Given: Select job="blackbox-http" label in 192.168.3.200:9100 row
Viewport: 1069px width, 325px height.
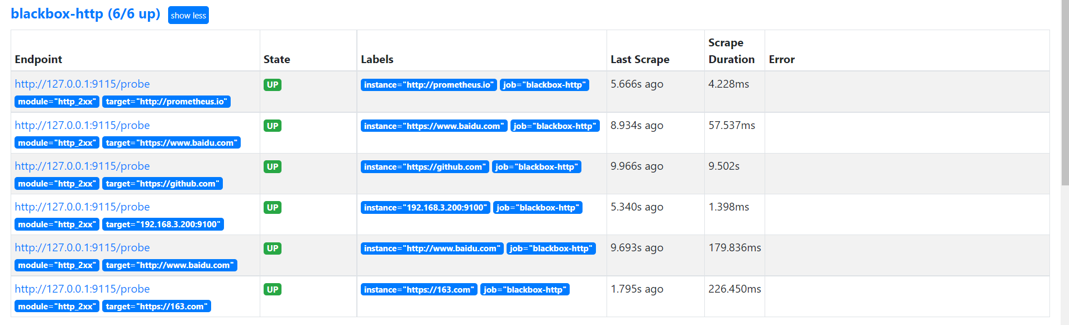Looking at the screenshot, I should tap(538, 208).
